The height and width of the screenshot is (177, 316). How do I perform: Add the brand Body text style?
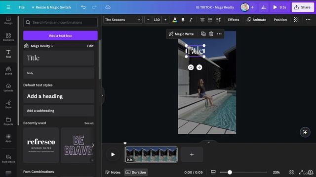59,73
